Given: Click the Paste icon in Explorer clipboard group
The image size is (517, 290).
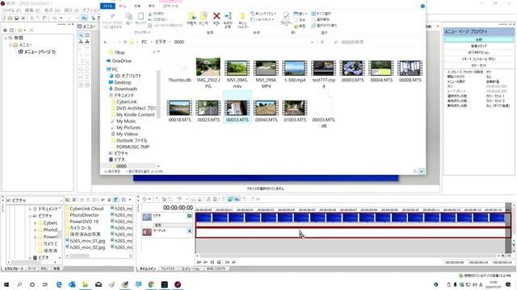Looking at the screenshot, I should pyautogui.click(x=141, y=16).
